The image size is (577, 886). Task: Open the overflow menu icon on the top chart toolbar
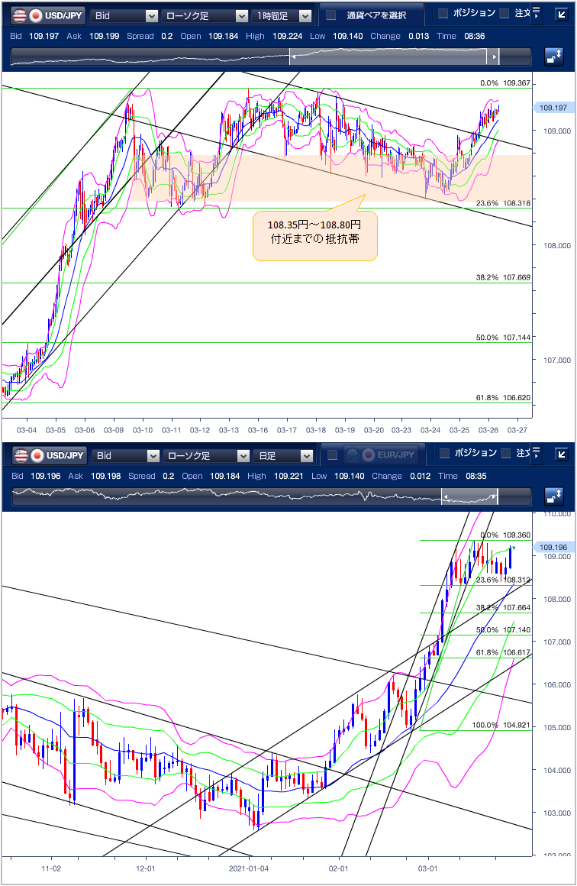[537, 15]
